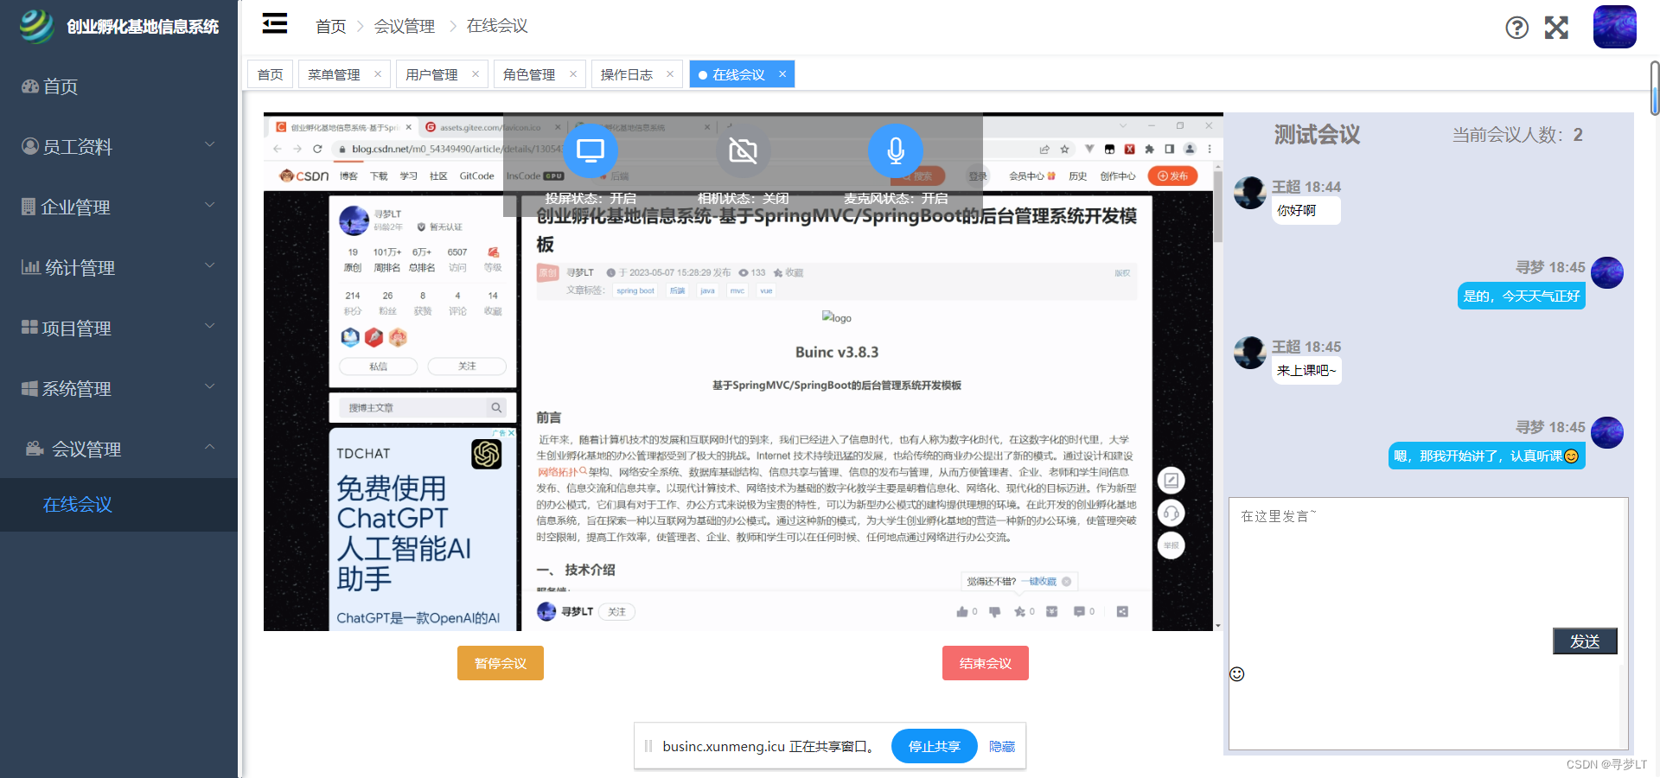Click the 私信 button on author card
The image size is (1660, 778).
tap(378, 366)
